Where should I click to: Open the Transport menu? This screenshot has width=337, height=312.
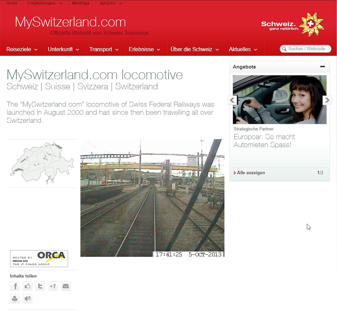click(104, 49)
